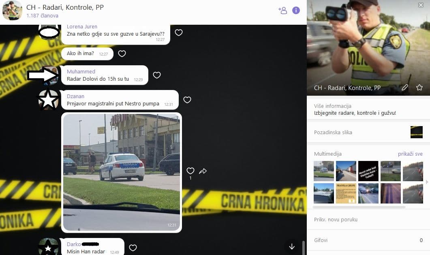Like Muhammed's Radar Dolovi message
The height and width of the screenshot is (255, 430).
(157, 75)
